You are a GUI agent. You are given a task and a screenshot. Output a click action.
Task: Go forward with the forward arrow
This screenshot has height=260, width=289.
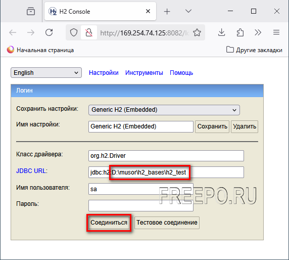click(31, 33)
